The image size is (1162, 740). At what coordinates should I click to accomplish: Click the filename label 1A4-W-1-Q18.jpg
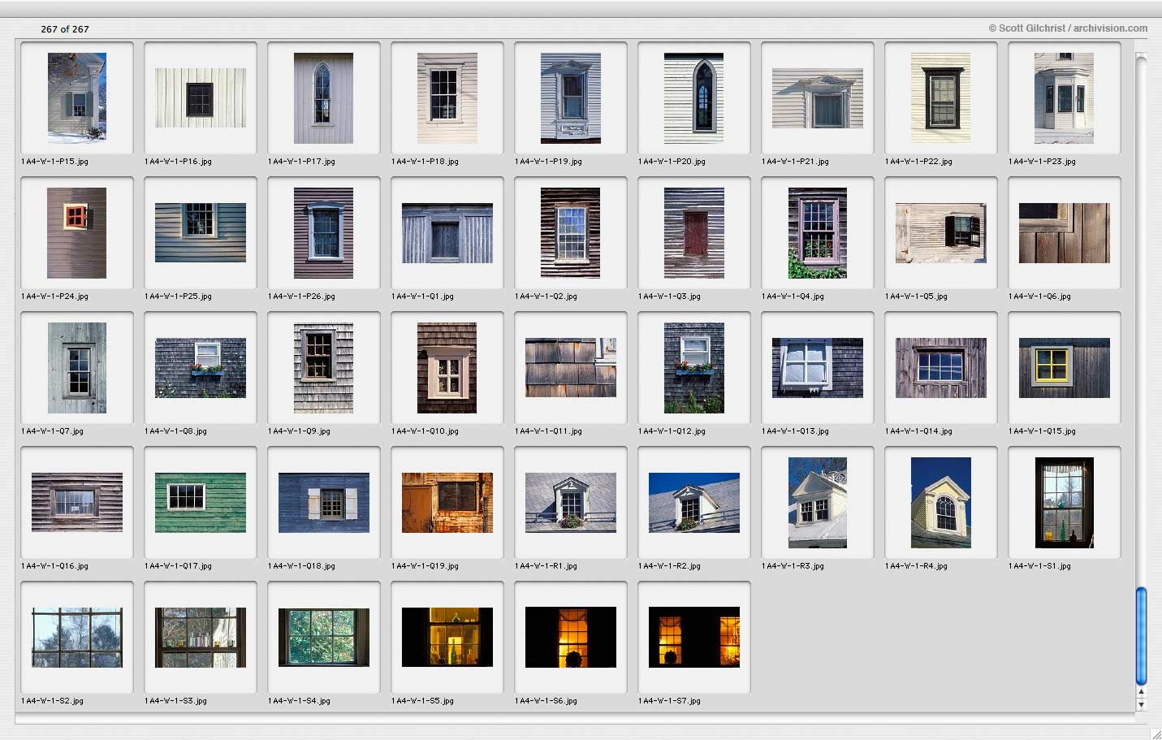(301, 566)
